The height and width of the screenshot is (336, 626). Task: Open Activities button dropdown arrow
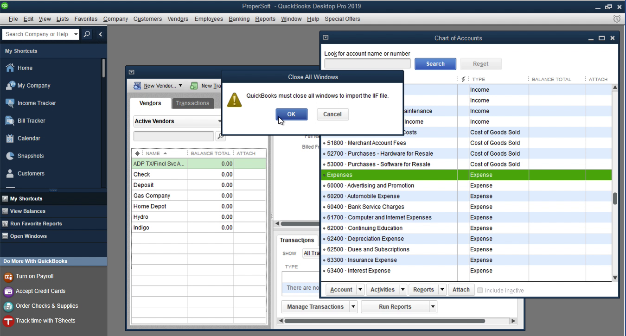pyautogui.click(x=402, y=290)
